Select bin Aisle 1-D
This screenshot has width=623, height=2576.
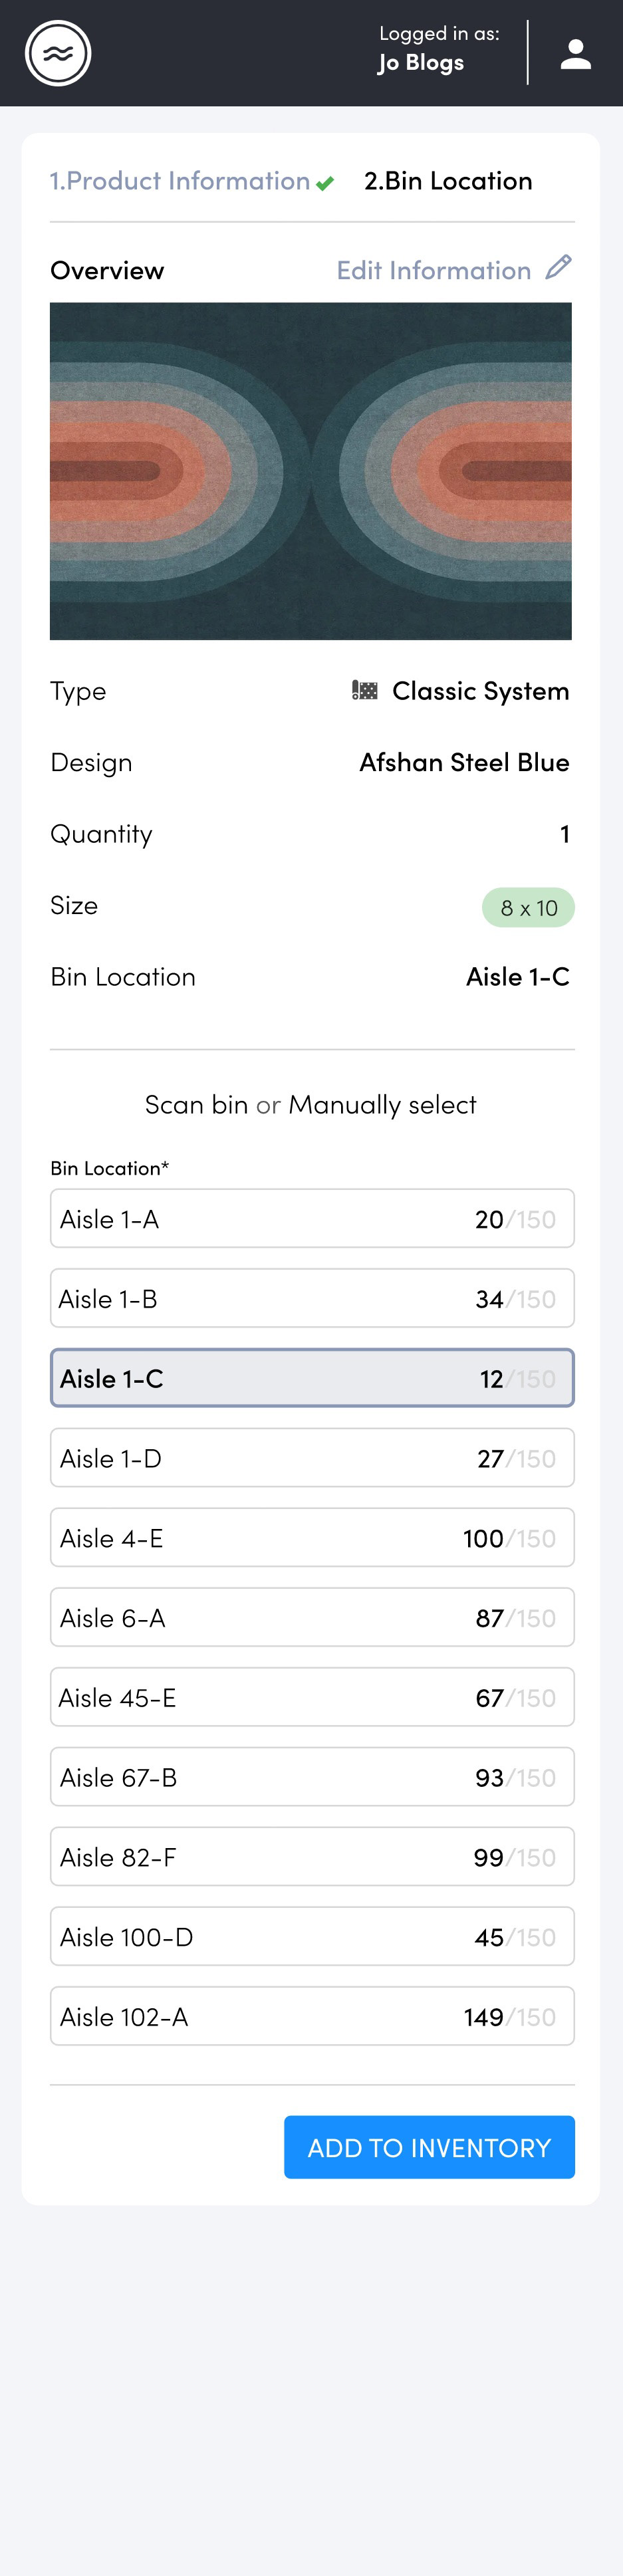[x=312, y=1458]
